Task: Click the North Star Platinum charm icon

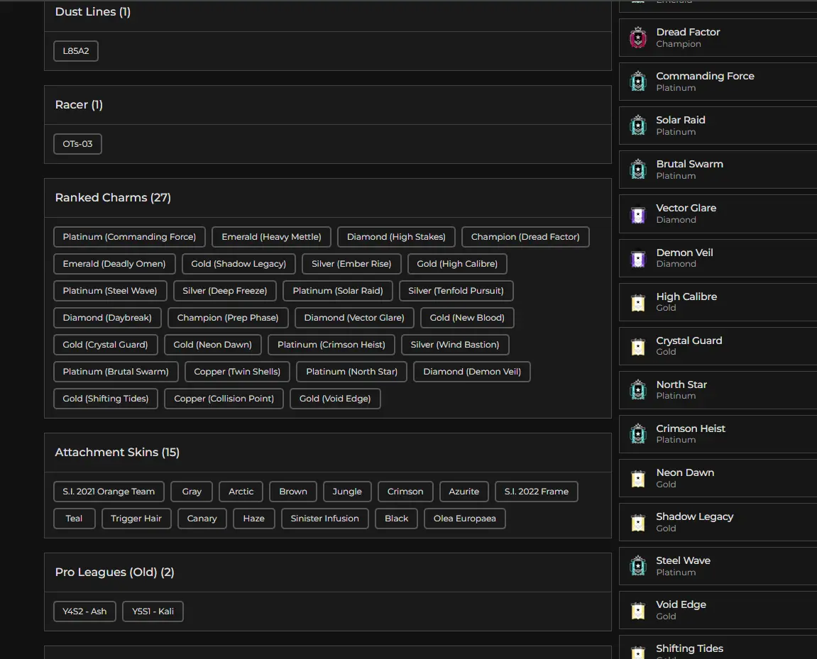Action: pos(638,390)
